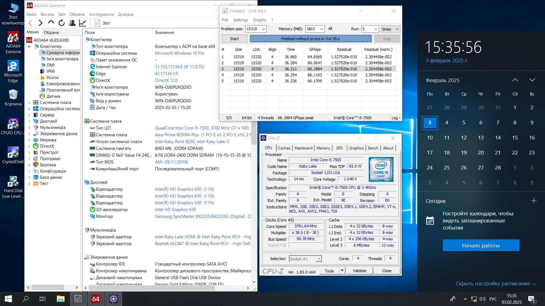This screenshot has height=306, width=545.
Task: Open Settings menu in LinX
Action: (x=240, y=20)
